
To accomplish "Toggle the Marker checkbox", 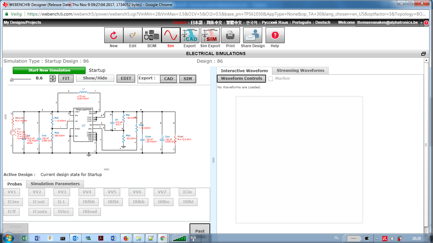I will click(x=271, y=79).
